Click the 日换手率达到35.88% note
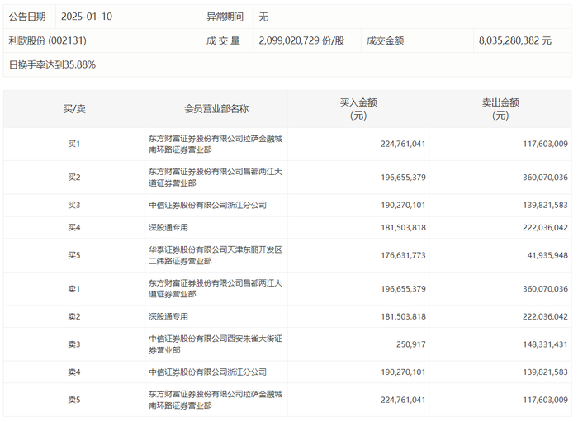This screenshot has width=578, height=422. 52,65
